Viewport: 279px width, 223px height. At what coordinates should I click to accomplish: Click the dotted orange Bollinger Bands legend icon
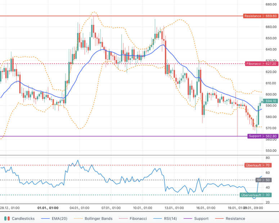78,218
